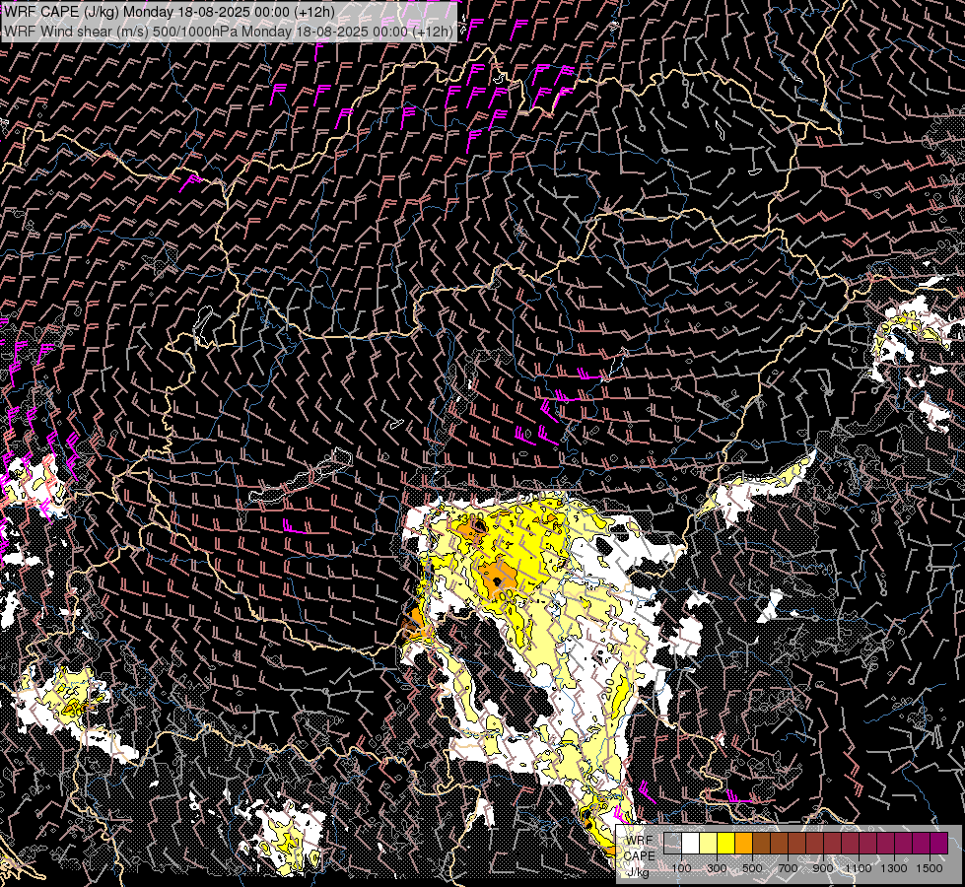Select the pale yellow legend swatch

[x=709, y=843]
